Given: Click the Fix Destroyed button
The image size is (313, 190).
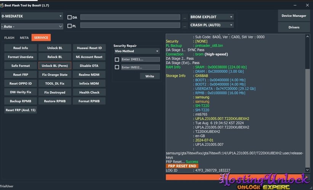Looking at the screenshot, I should click(x=55, y=92).
